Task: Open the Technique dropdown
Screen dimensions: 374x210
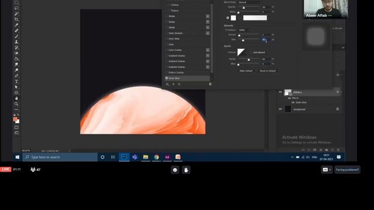Action: pos(244,30)
